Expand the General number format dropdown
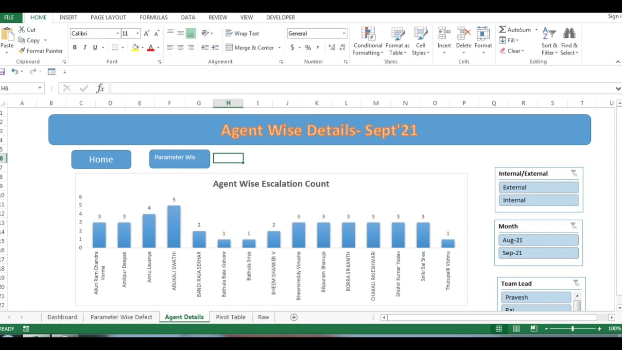Screen dimensions: 622x350 click(344, 34)
